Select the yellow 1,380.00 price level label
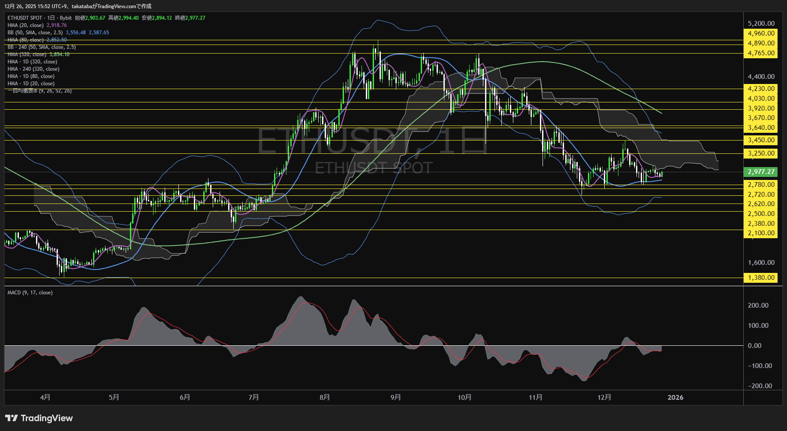The width and height of the screenshot is (787, 431). (x=761, y=278)
